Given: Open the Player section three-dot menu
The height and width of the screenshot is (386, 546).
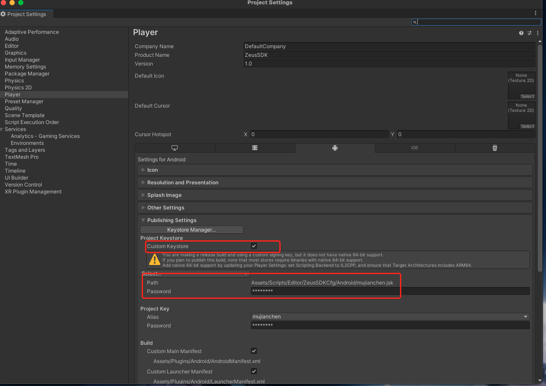Looking at the screenshot, I should click(538, 33).
